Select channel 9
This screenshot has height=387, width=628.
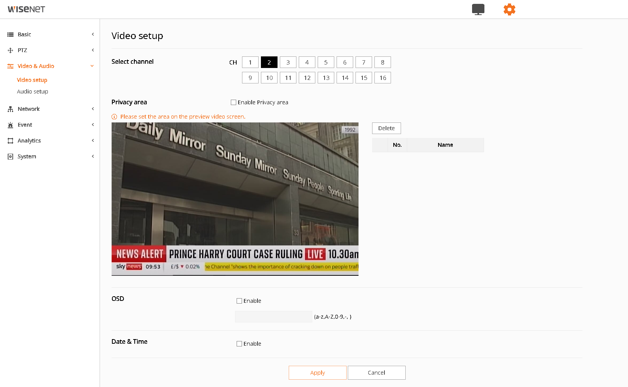tap(250, 78)
